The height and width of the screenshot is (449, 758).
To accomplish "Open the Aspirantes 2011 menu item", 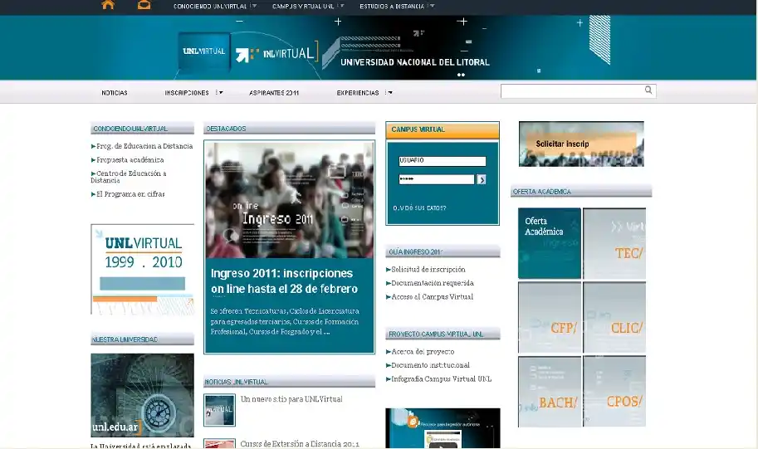I will tap(274, 93).
